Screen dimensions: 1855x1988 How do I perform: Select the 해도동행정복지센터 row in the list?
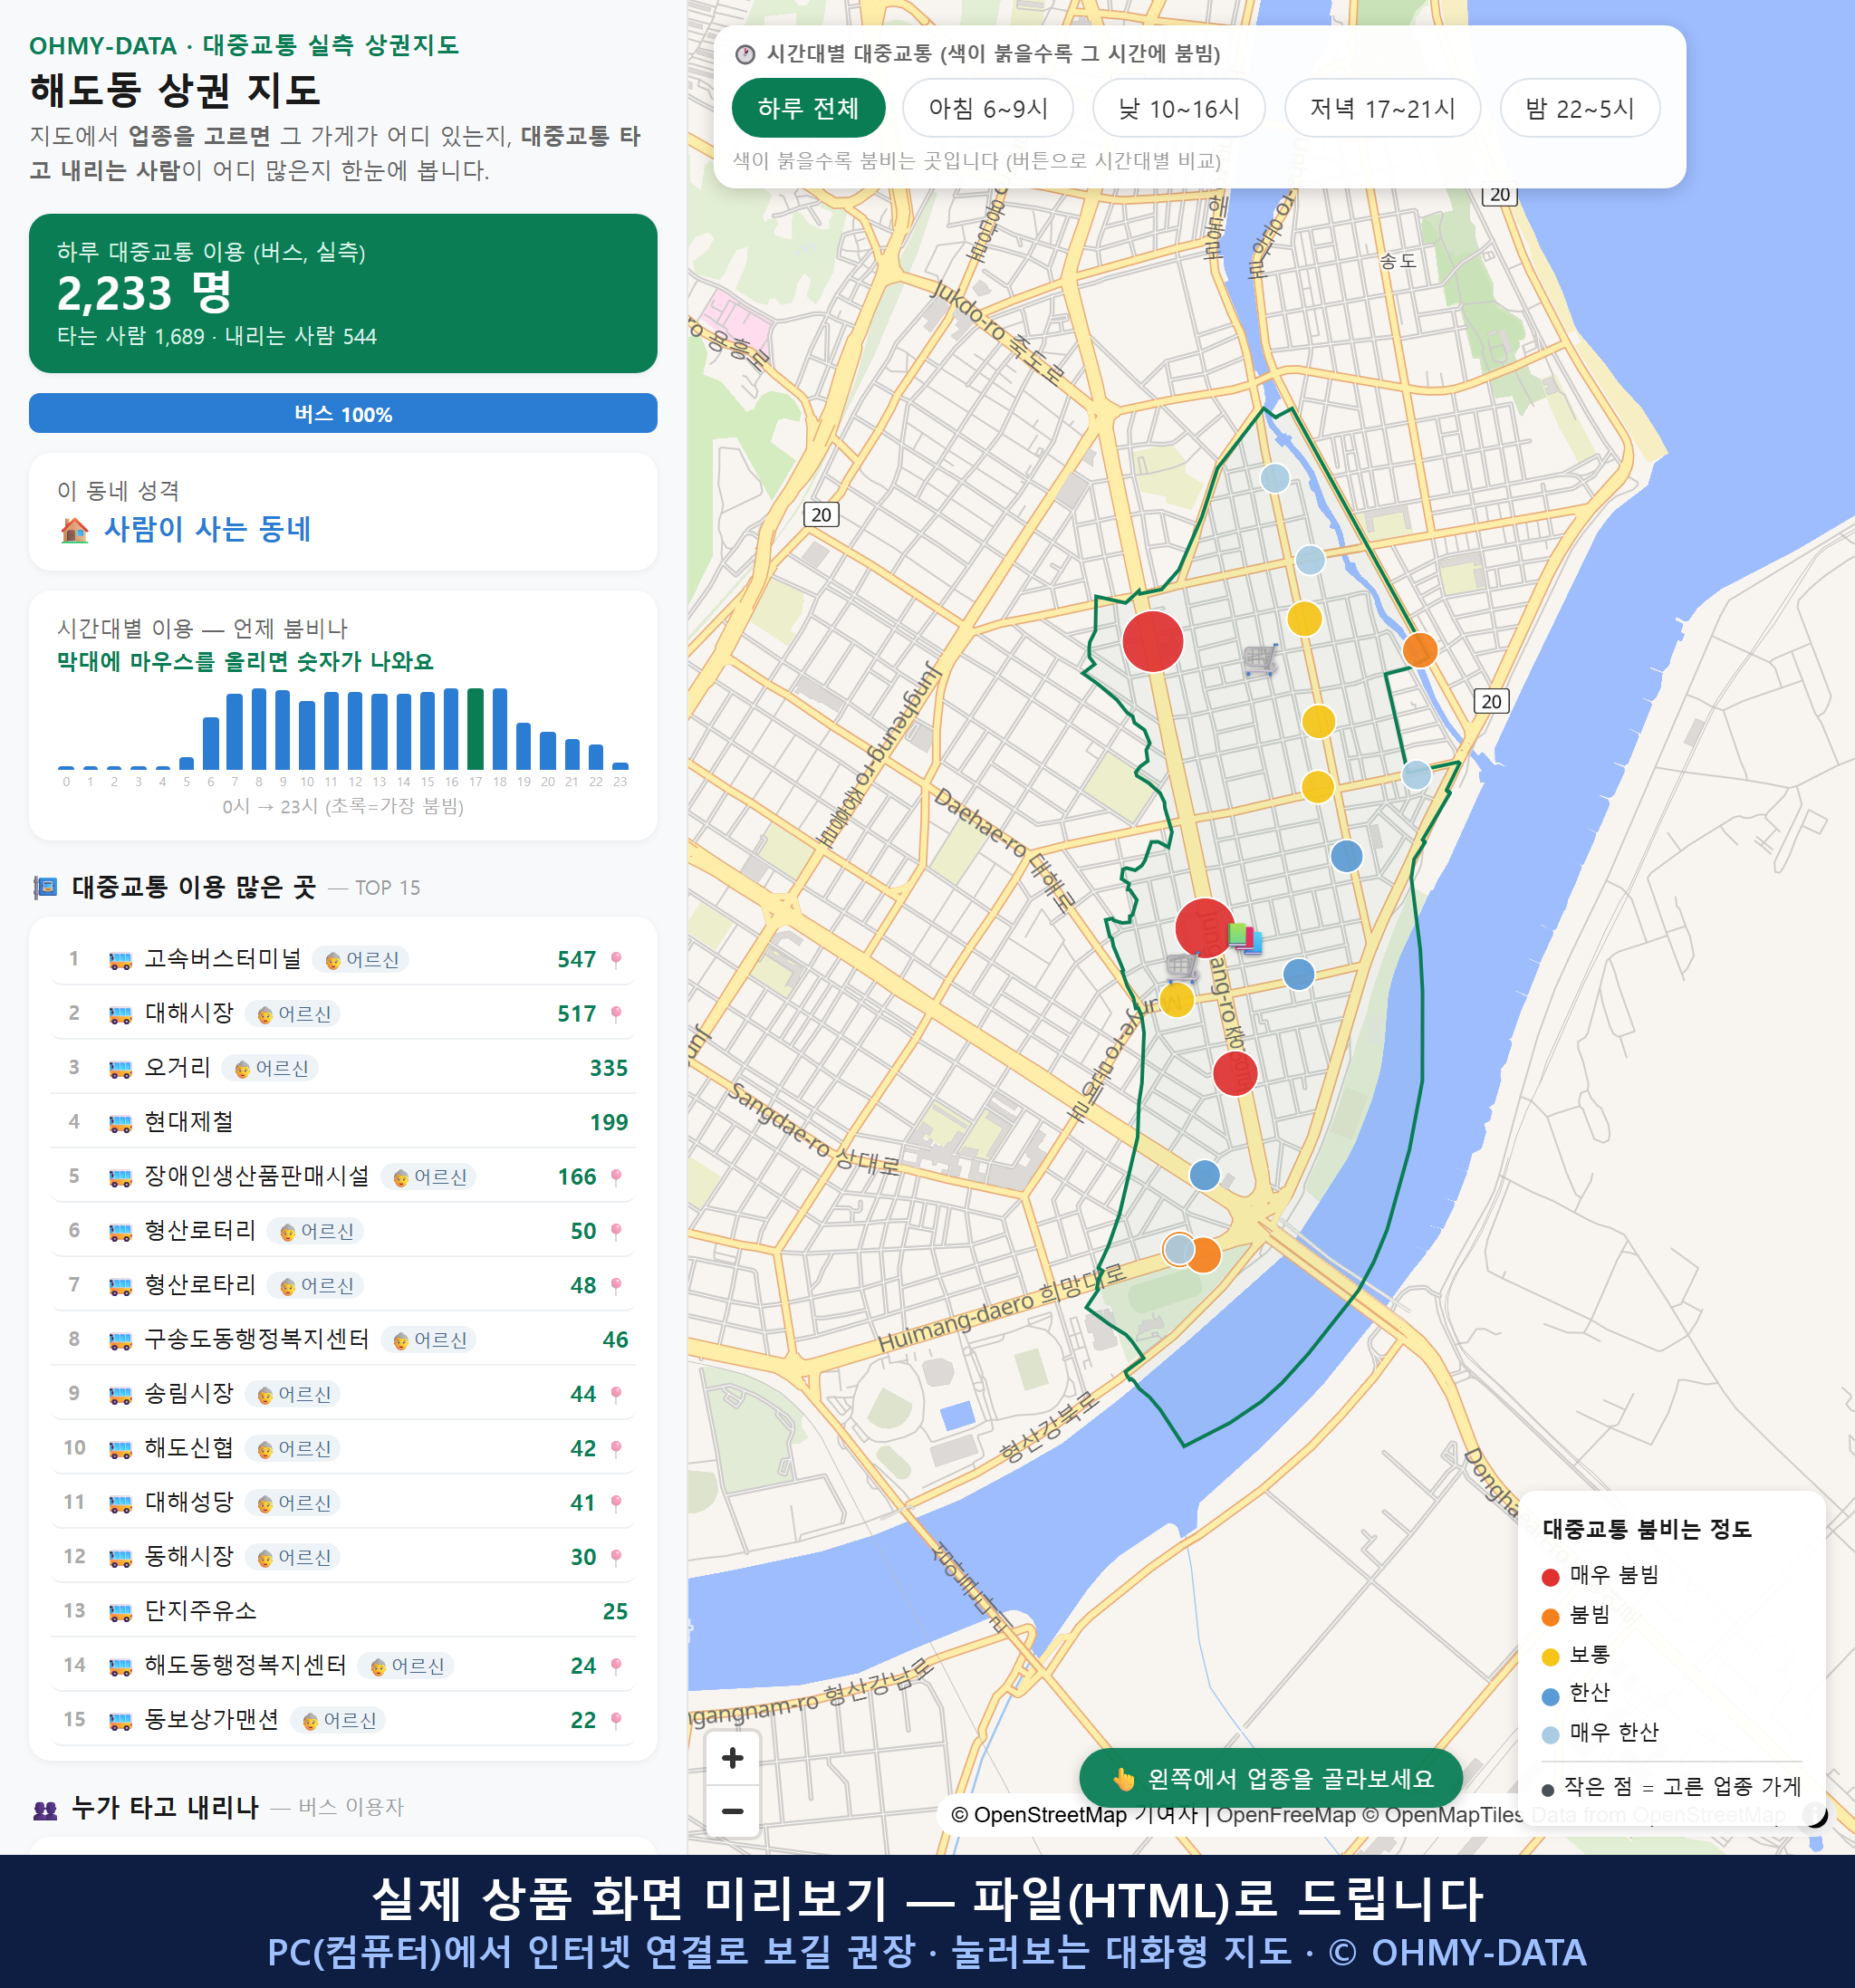(343, 1665)
